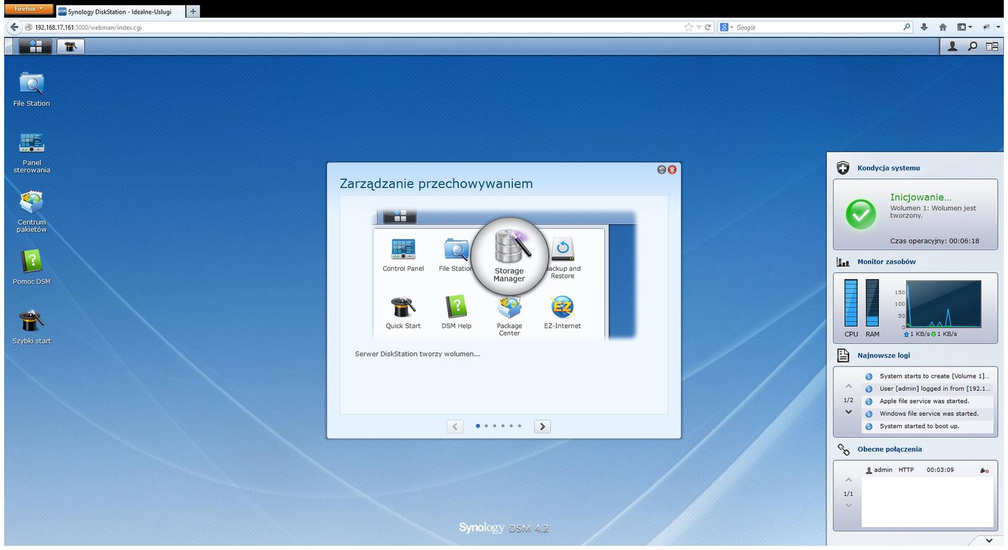The image size is (1008, 550).
Task: Toggle the widgets panel icon in DSM taskbar
Action: 992,46
